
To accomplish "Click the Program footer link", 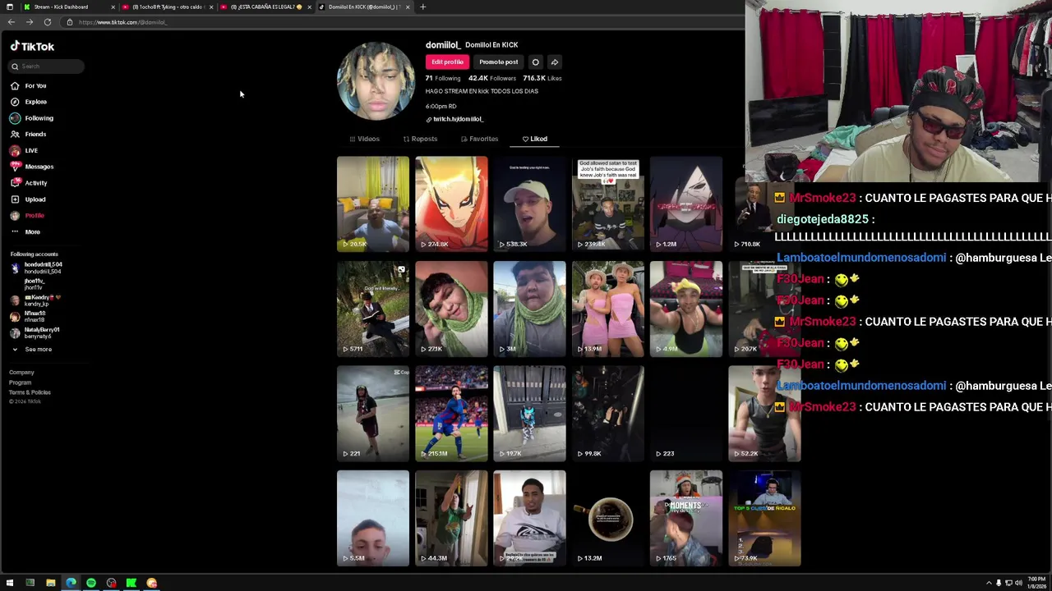I will (20, 383).
